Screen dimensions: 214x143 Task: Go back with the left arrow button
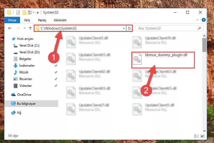10,28
